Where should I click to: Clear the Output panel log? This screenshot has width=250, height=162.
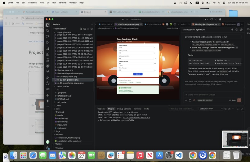pos(225,109)
